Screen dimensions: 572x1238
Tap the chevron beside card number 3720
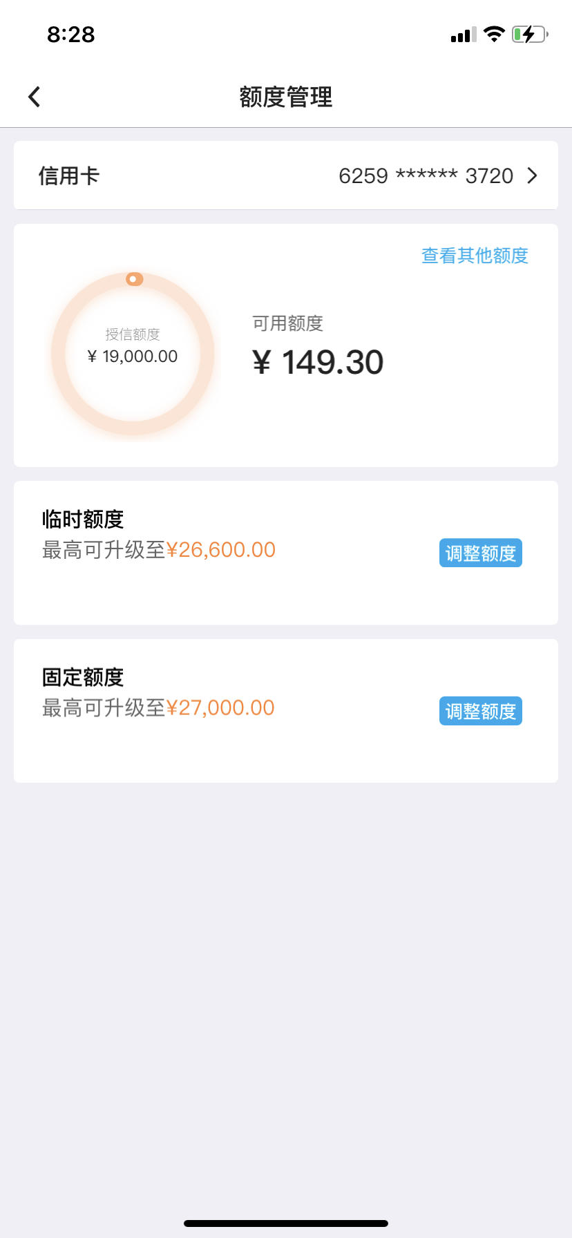coord(532,175)
